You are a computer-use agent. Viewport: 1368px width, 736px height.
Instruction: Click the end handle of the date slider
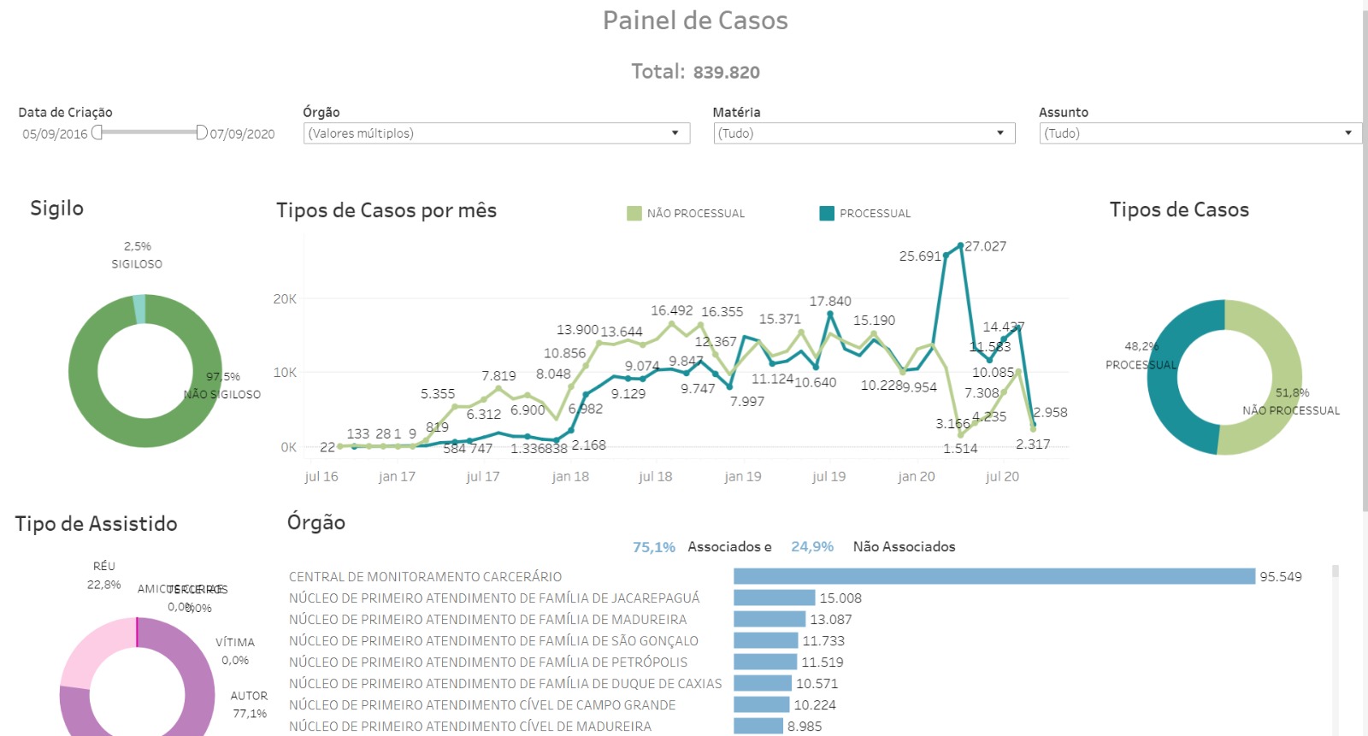(x=202, y=132)
